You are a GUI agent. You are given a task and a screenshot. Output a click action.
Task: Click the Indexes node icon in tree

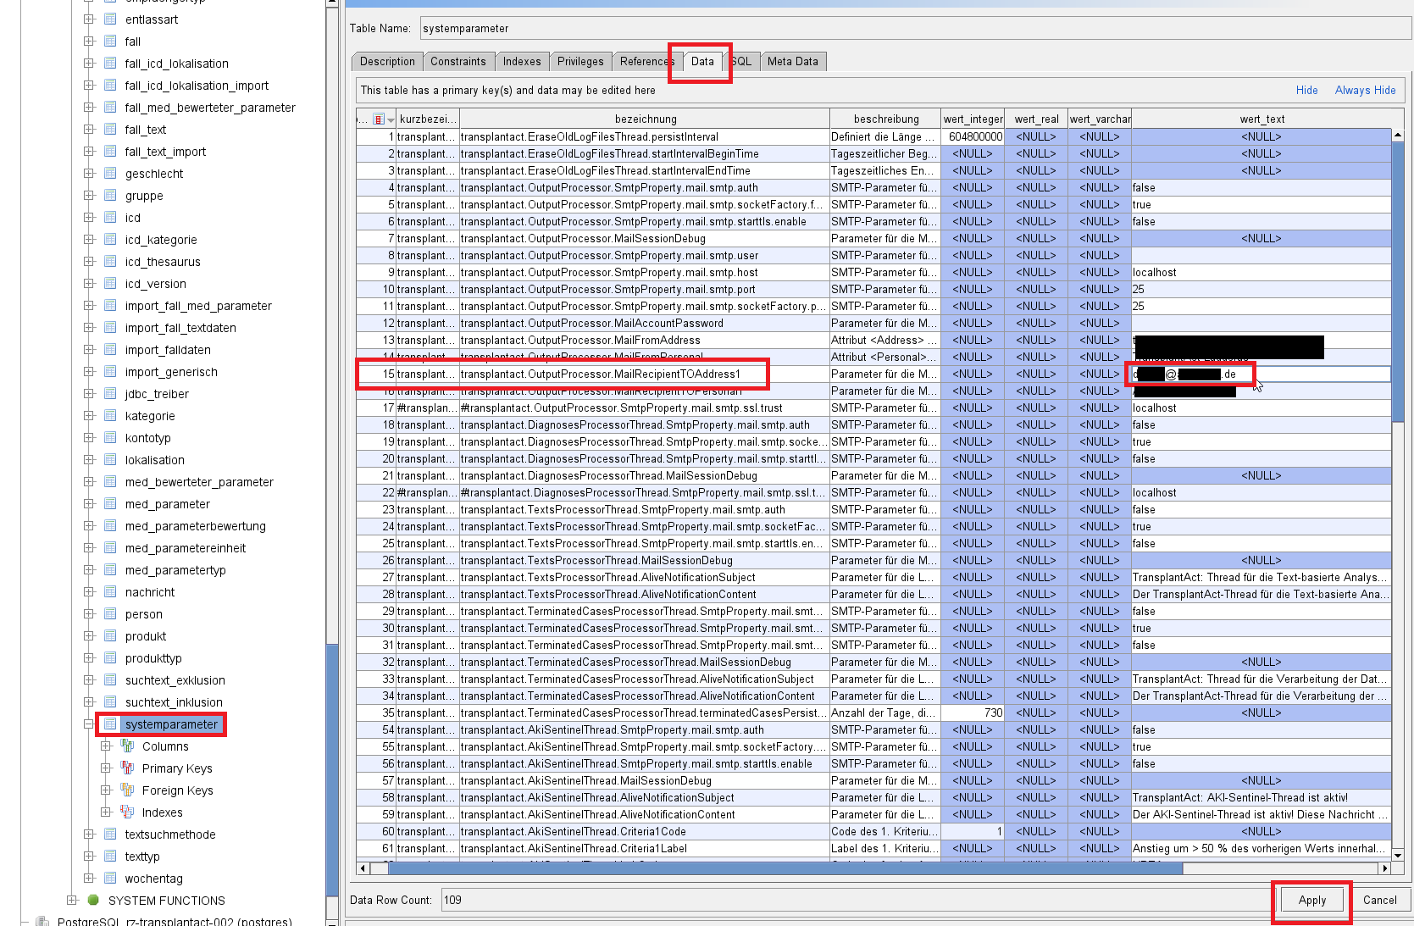click(127, 812)
